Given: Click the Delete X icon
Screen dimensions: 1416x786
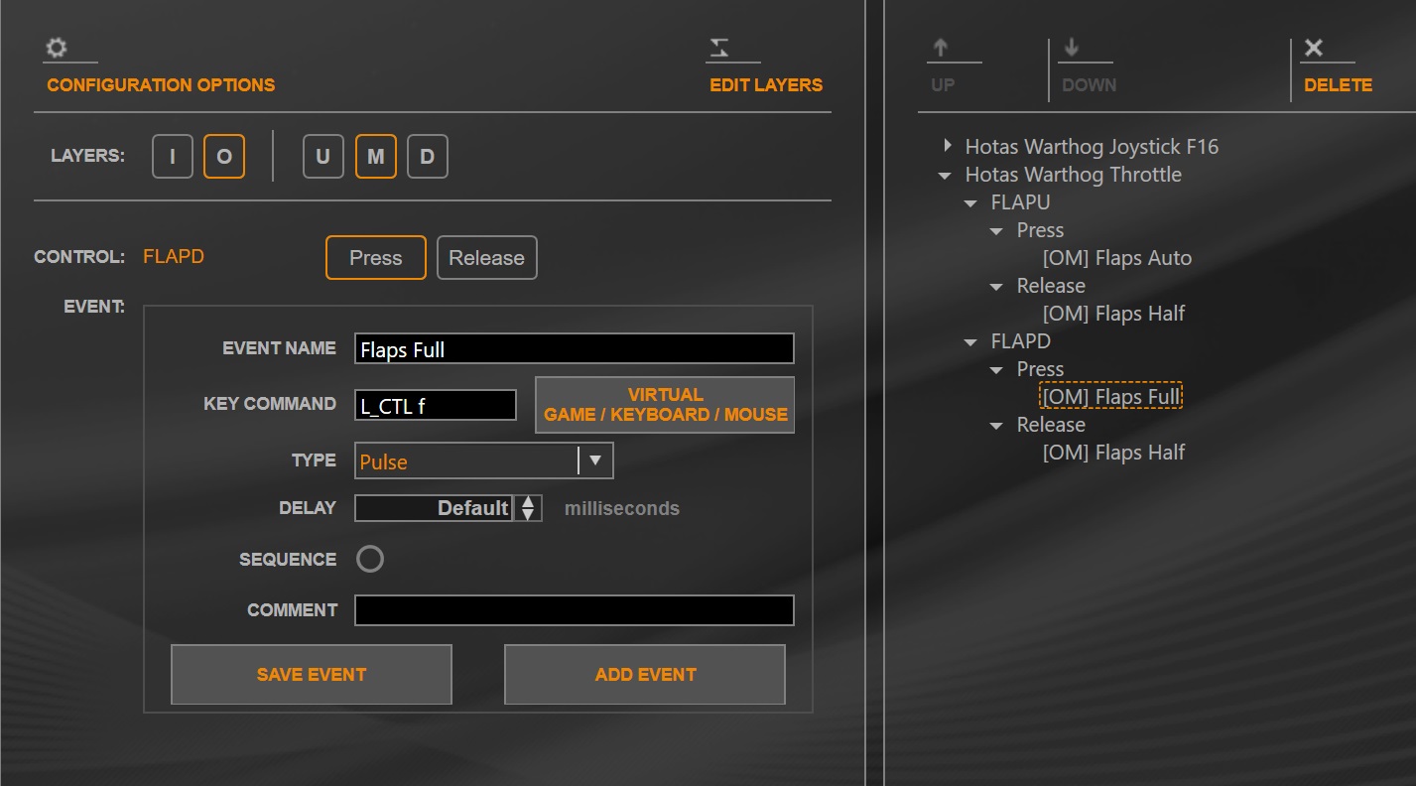Looking at the screenshot, I should pos(1314,48).
